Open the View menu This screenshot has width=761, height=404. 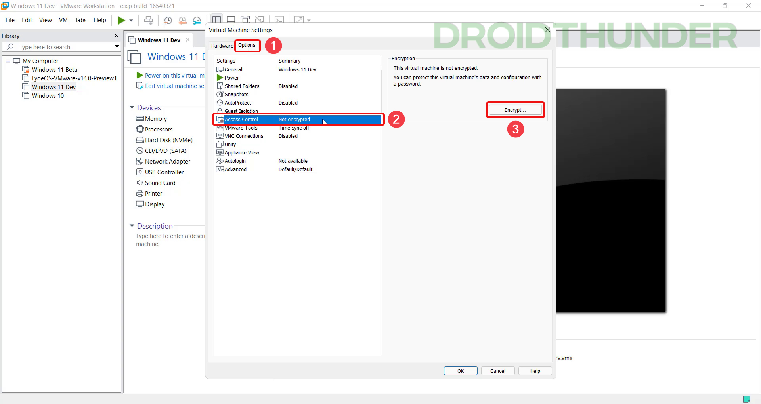tap(46, 20)
